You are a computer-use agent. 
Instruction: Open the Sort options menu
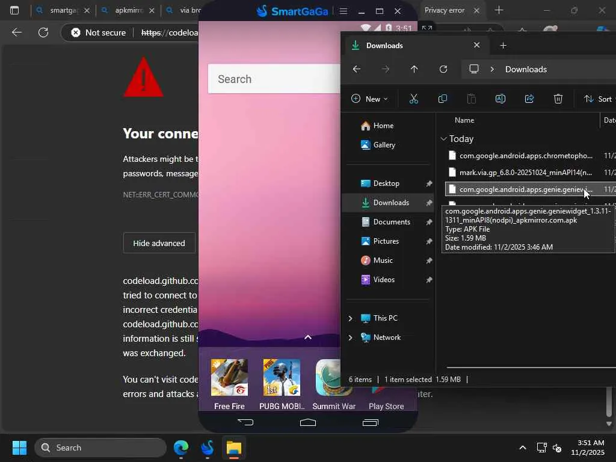(x=598, y=99)
